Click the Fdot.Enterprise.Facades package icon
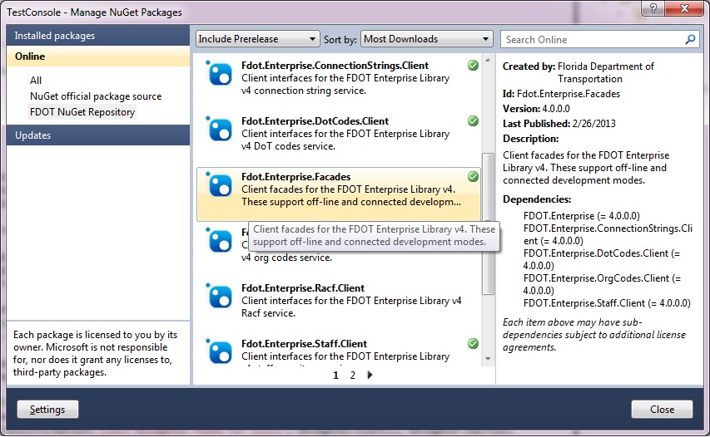The width and height of the screenshot is (710, 437). [x=220, y=184]
